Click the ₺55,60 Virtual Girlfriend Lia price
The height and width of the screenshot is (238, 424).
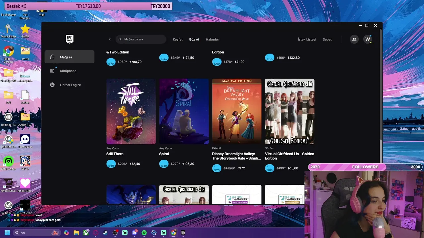coord(292,168)
